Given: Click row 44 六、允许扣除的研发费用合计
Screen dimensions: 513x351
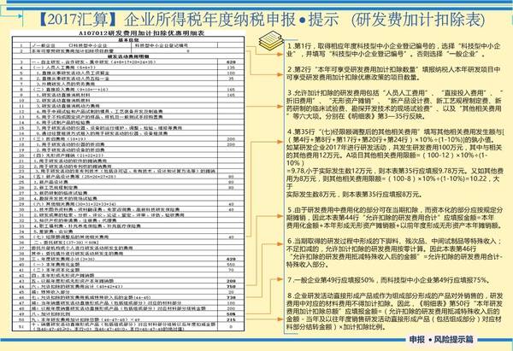Looking at the screenshot, I should point(128,286).
